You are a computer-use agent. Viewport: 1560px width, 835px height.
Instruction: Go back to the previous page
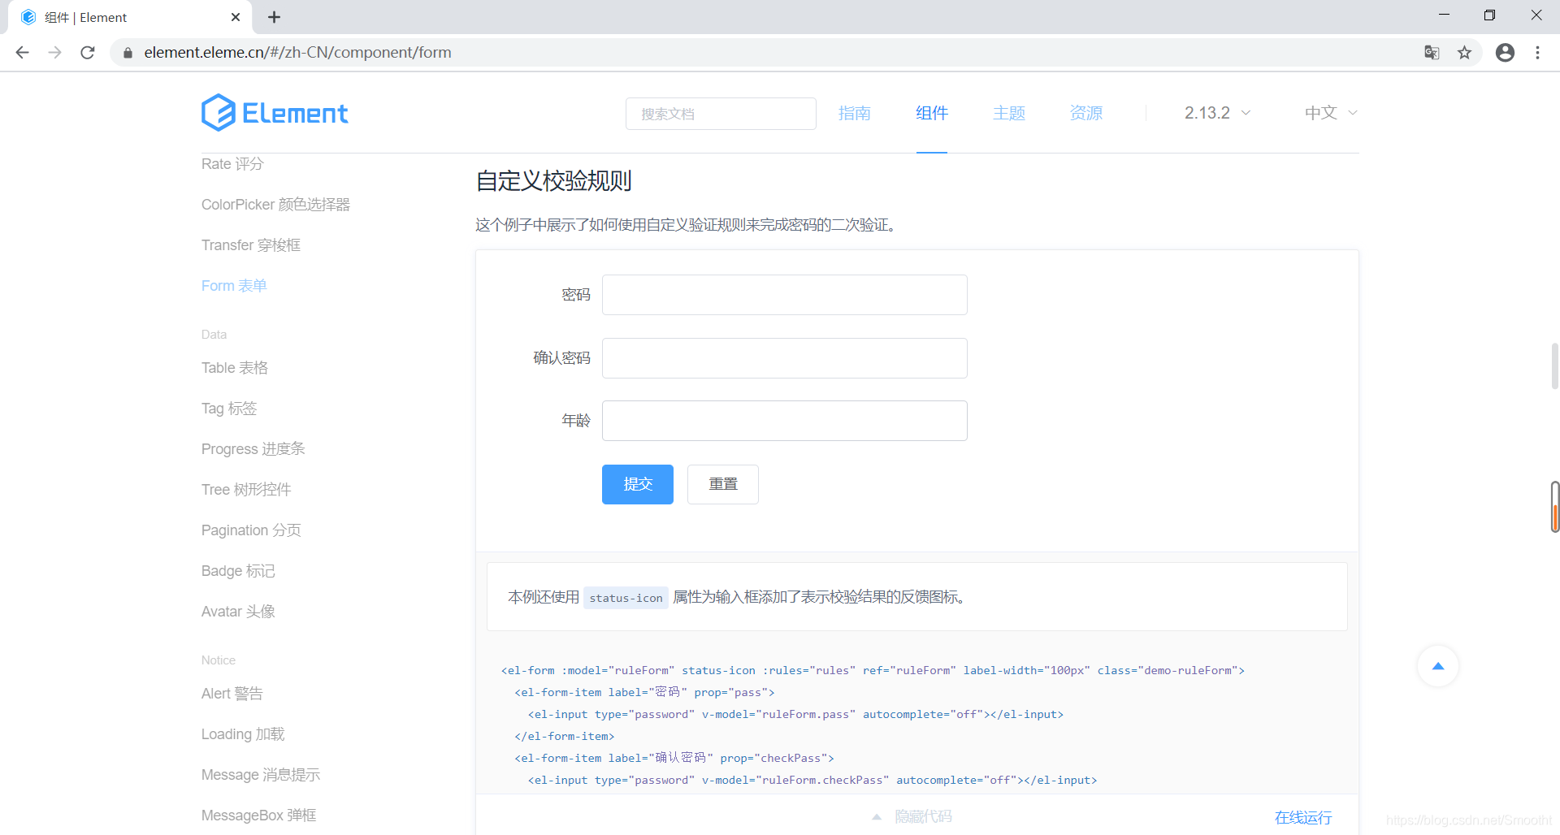coord(23,53)
